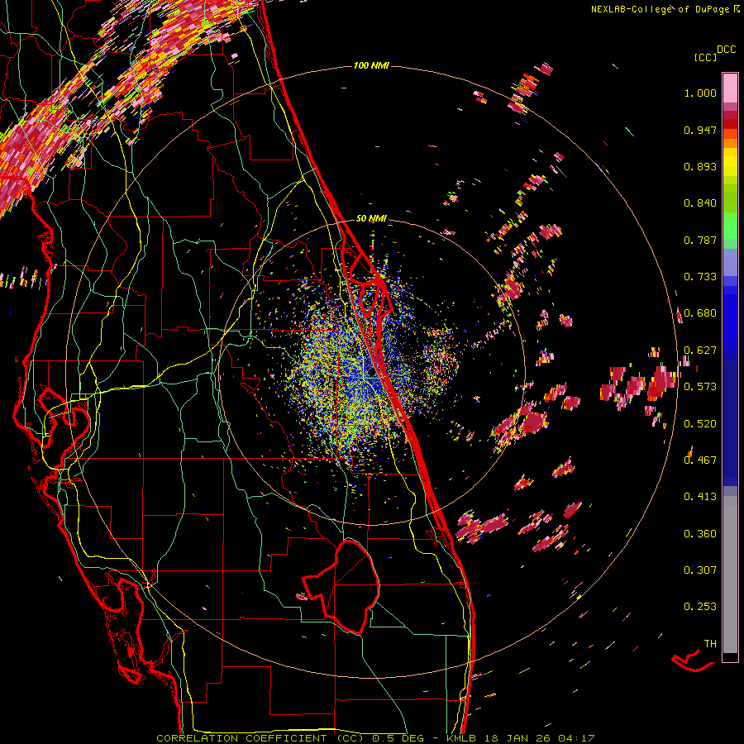Select the 0.573 scale value
Screen dimensions: 744x744
click(700, 387)
